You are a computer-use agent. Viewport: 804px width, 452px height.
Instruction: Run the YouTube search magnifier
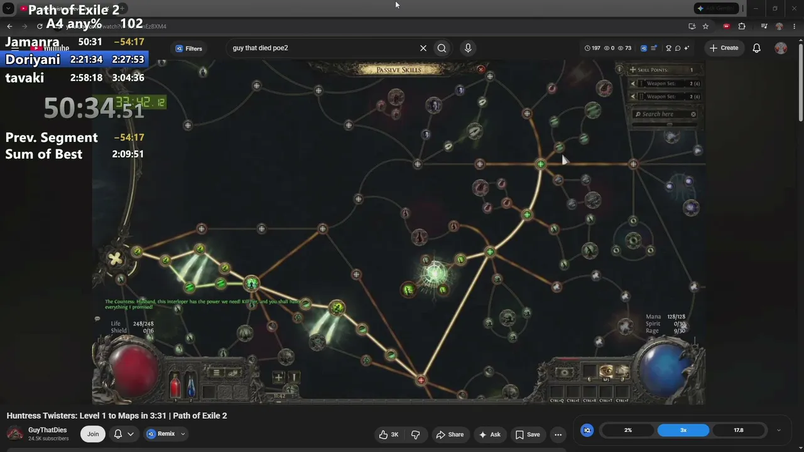(442, 48)
